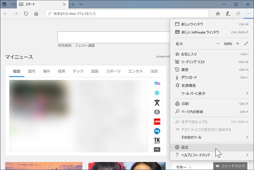Switch to the 経済 news tab
The image size is (254, 170).
click(x=61, y=71)
